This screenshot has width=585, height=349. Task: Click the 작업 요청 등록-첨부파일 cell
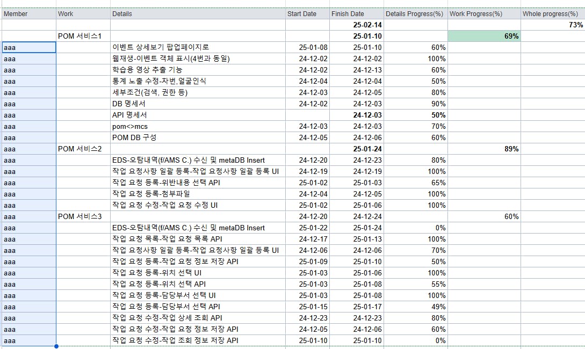[x=198, y=194]
